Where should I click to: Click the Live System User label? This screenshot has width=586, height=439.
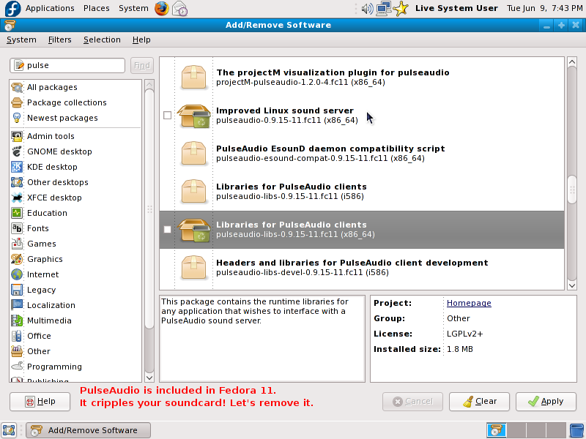tap(456, 8)
